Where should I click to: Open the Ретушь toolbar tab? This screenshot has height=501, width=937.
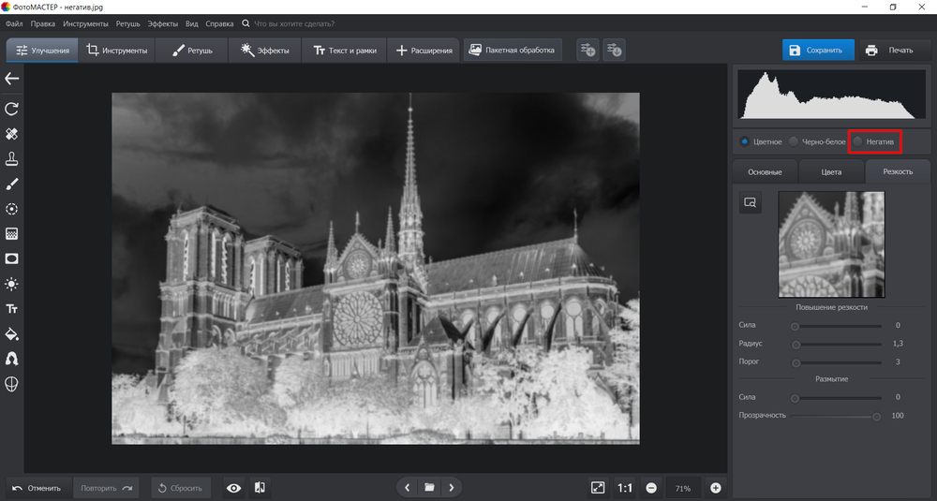[192, 51]
